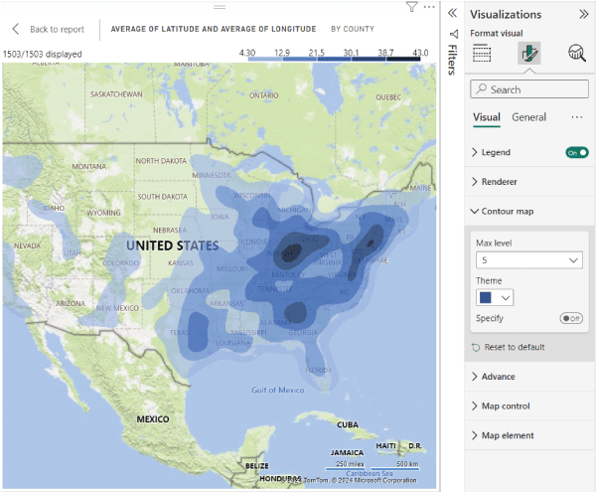Click the Back to report arrow icon
The width and height of the screenshot is (596, 492).
click(16, 29)
